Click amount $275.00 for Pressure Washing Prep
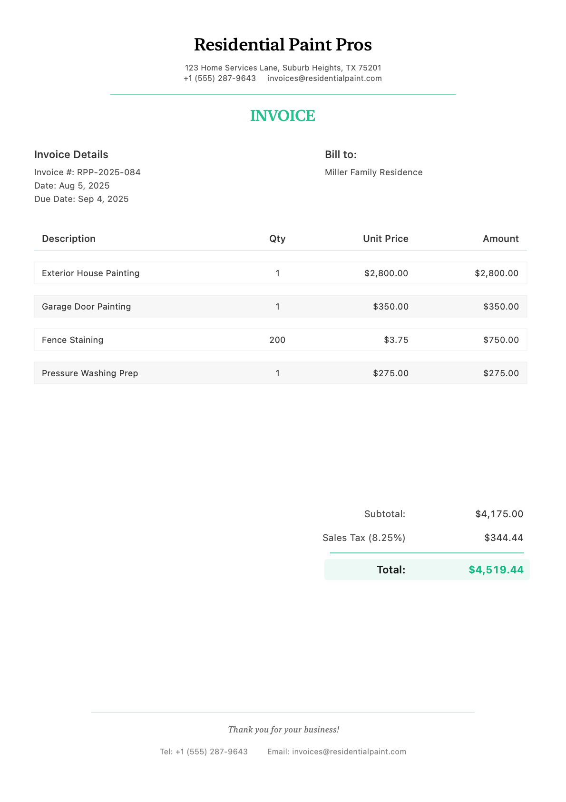Viewport: 566px width, 802px height. click(501, 373)
